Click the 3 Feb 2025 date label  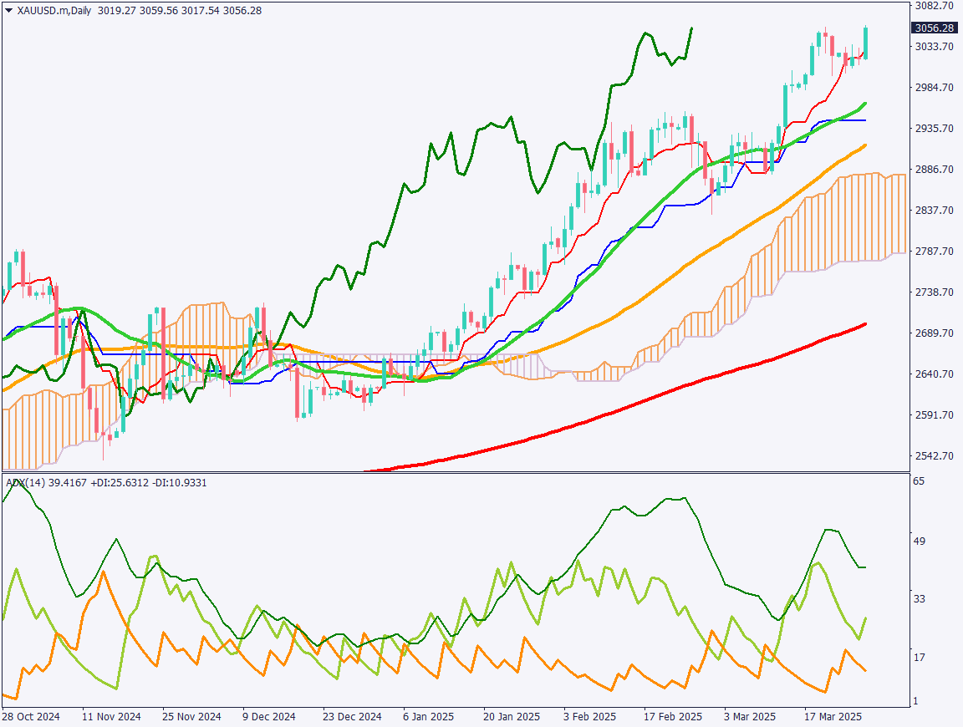coord(588,717)
